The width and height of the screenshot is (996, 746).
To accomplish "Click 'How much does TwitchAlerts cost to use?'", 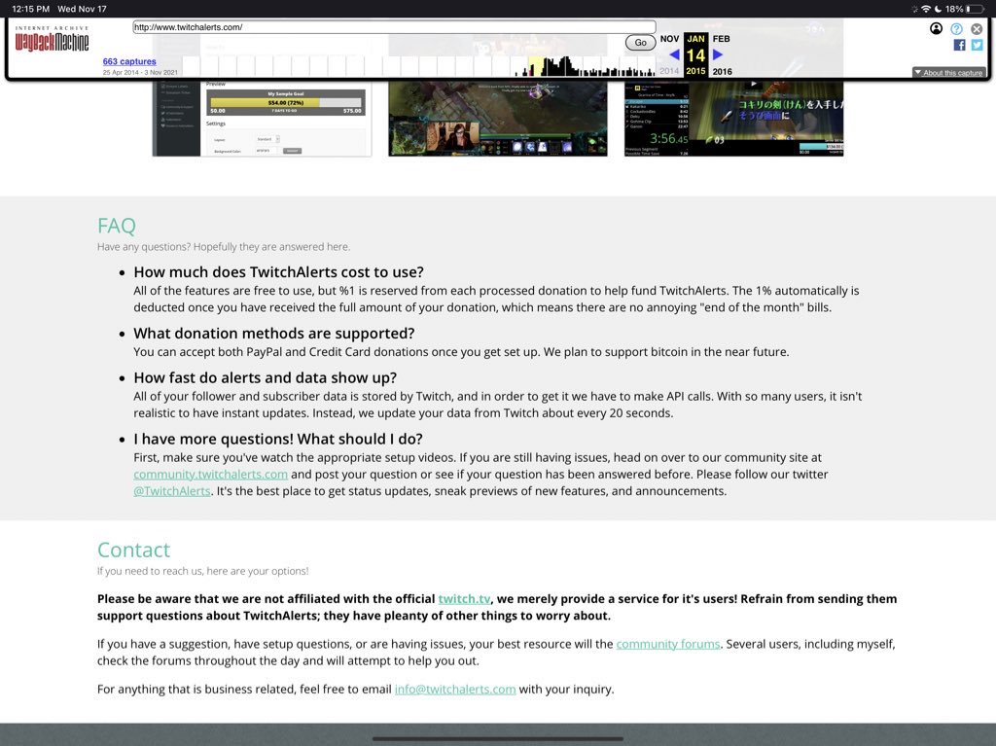I will click(x=278, y=272).
